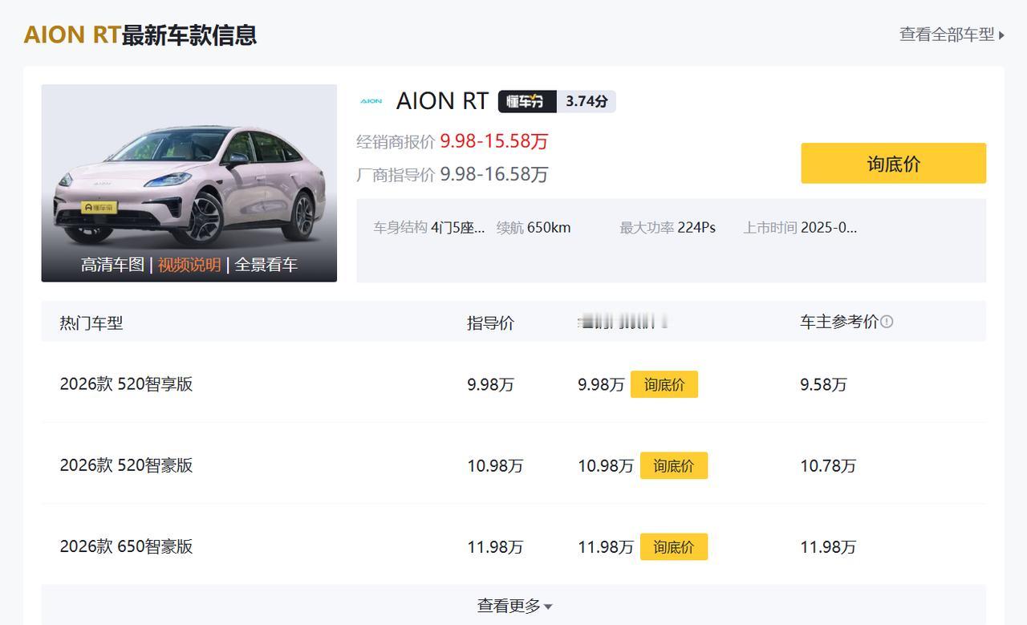This screenshot has width=1027, height=625.
Task: Open the 2026款 650智豪版 model
Action: pos(126,547)
